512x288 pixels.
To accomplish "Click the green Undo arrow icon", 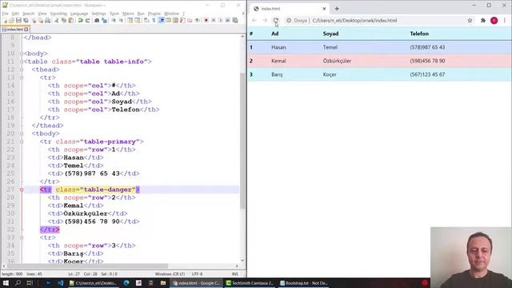I will (80, 21).
